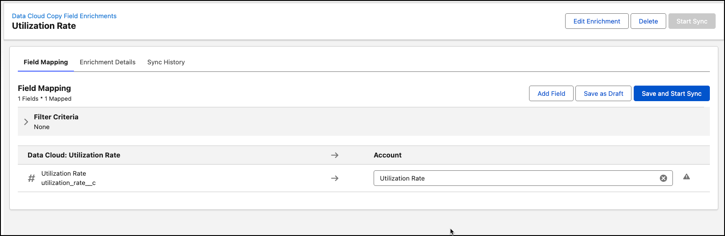Click the warning triangle icon

point(686,177)
